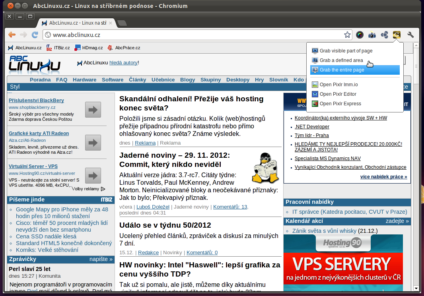The image size is (424, 296).
Task: Click 'více nabídek práce »' link
Action: tap(384, 177)
